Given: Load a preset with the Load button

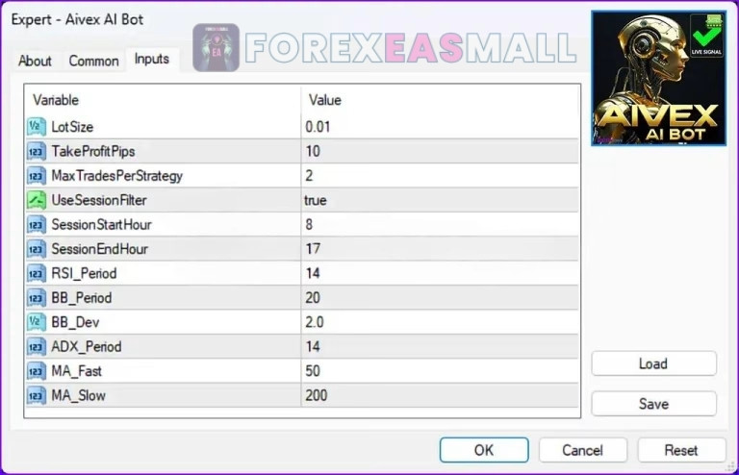Looking at the screenshot, I should coord(653,363).
